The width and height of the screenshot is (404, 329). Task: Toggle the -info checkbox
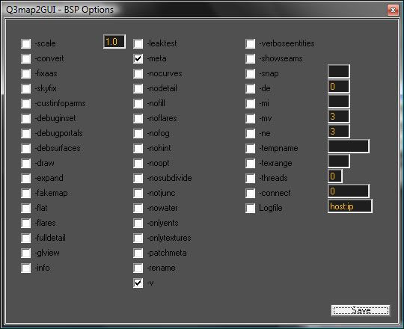click(25, 268)
